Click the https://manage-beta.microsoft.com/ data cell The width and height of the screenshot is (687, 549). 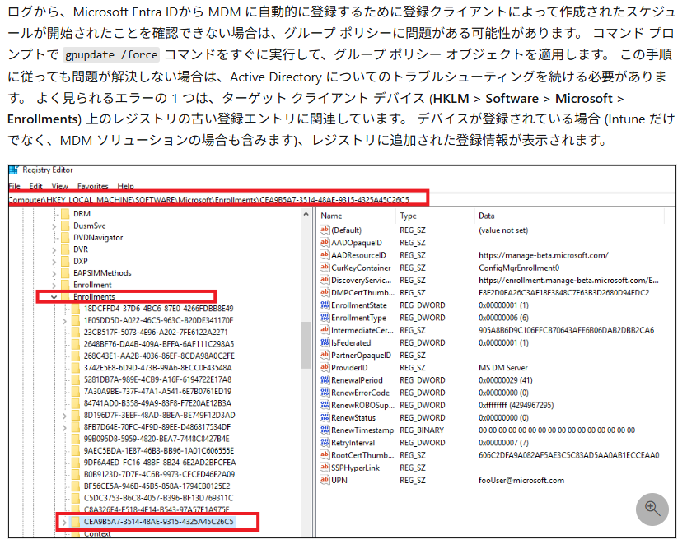pyautogui.click(x=544, y=255)
